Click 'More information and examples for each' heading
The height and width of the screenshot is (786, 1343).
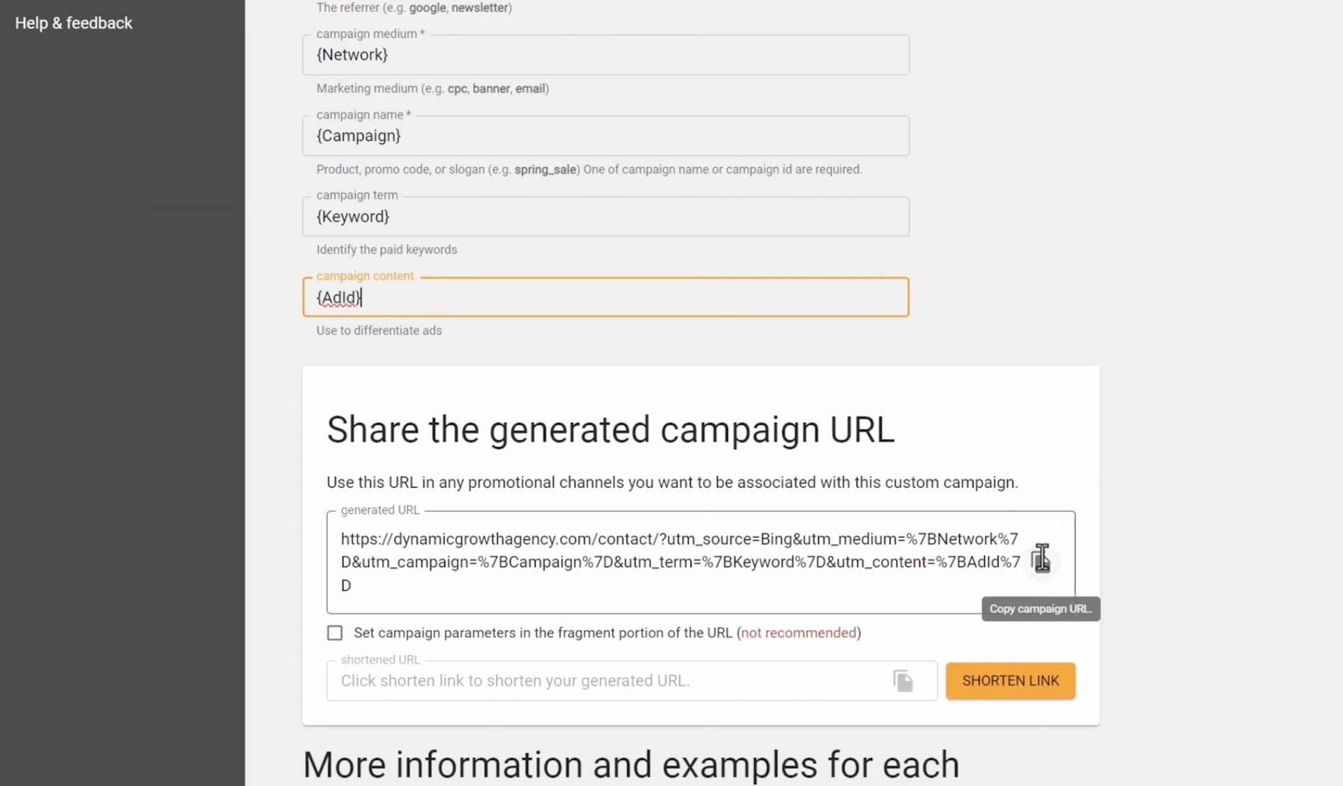pos(630,765)
